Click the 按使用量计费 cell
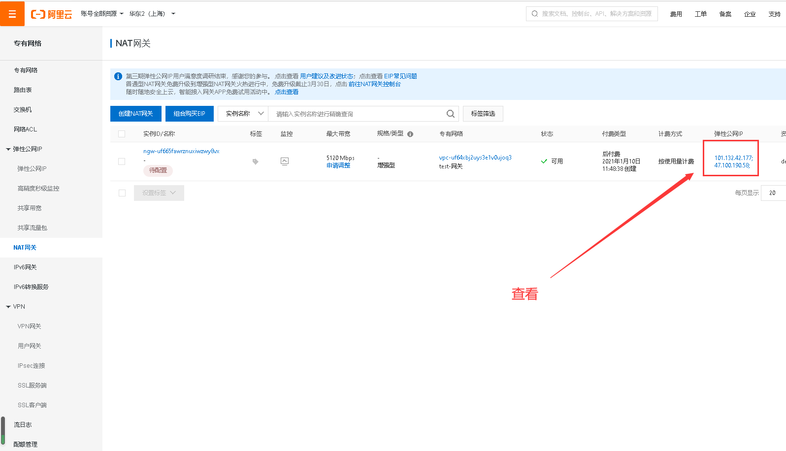The image size is (786, 451). [676, 161]
